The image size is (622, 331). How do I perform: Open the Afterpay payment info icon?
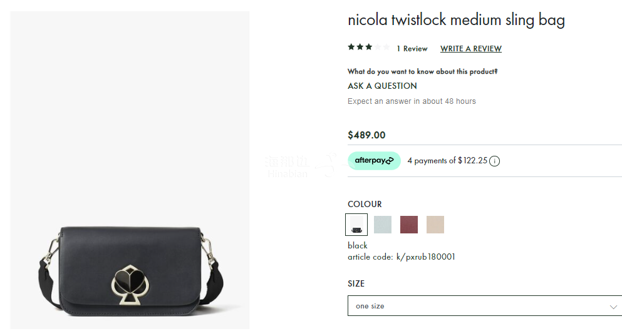(495, 161)
